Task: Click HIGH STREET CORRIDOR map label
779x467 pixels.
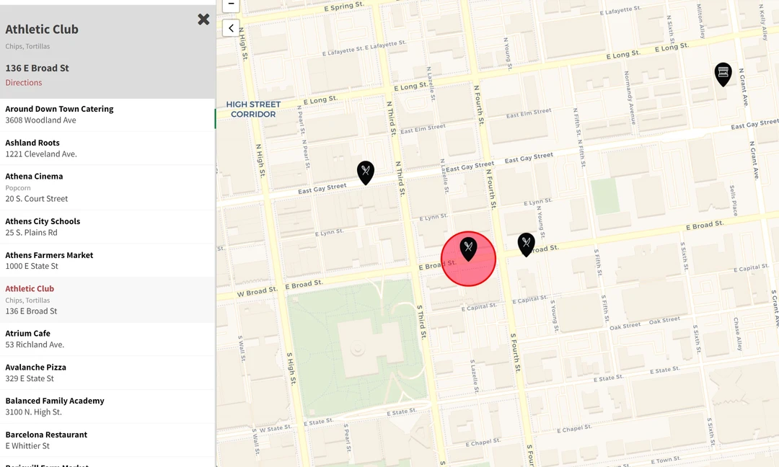Action: click(253, 109)
